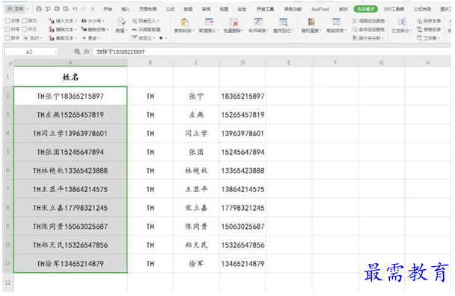Image resolution: width=455 pixels, height=296 pixels.
Task: Select cell C5 containing 张团
Action: point(197,152)
